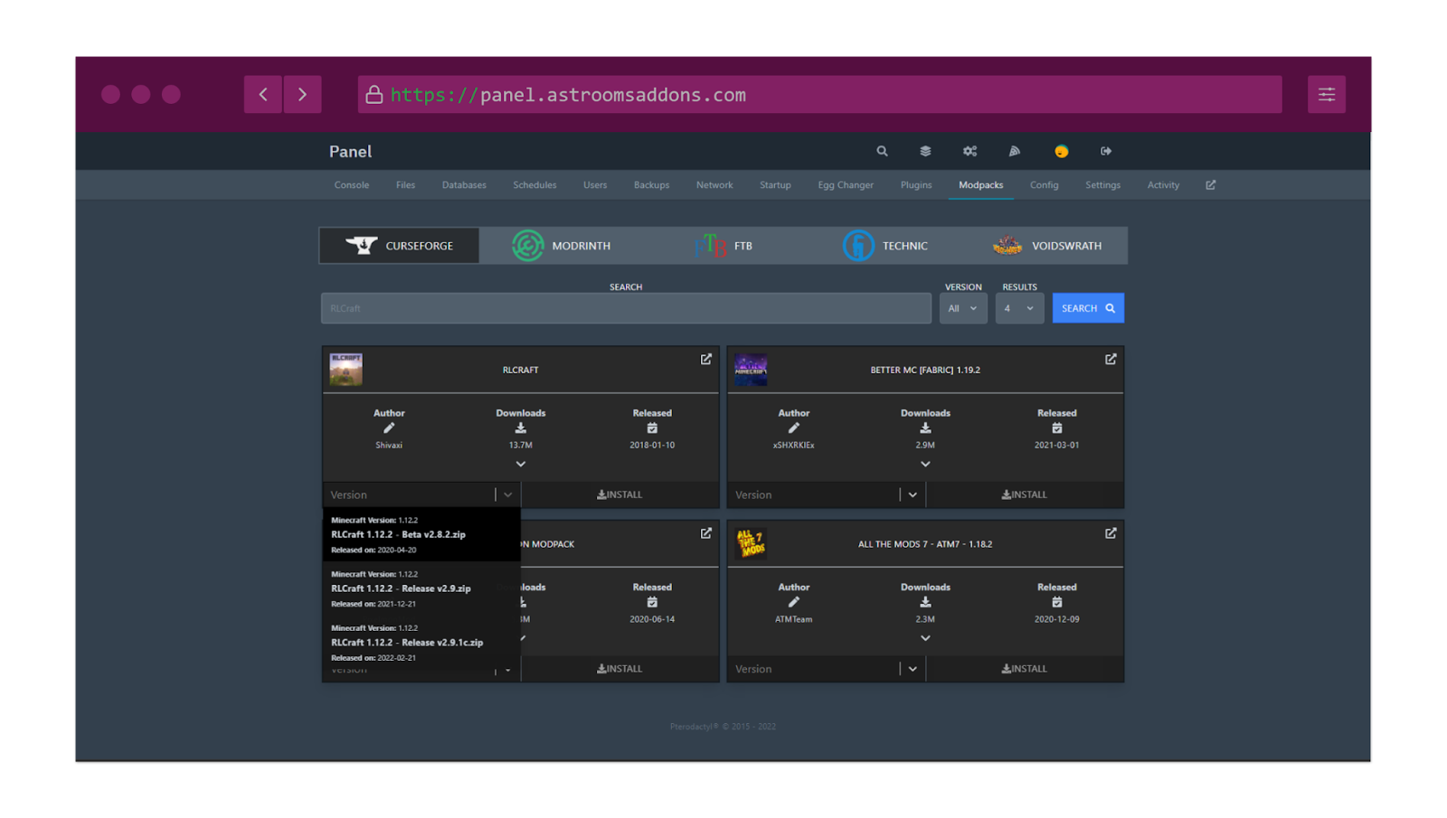The image size is (1447, 818).
Task: Open the Version filter dropdown set to All
Action: (963, 308)
